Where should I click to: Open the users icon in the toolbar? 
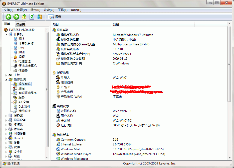tap(40, 17)
